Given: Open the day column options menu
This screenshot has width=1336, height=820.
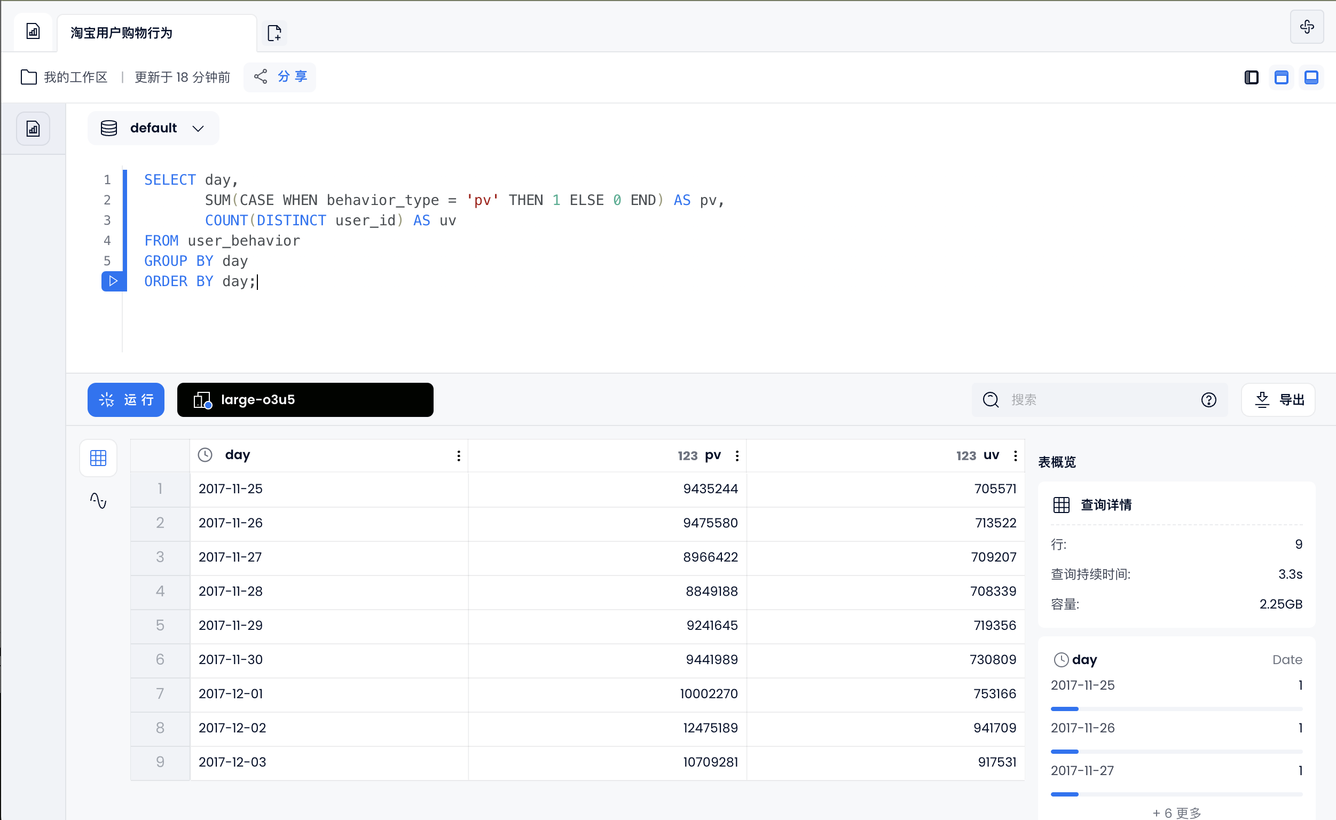Looking at the screenshot, I should pos(458,455).
